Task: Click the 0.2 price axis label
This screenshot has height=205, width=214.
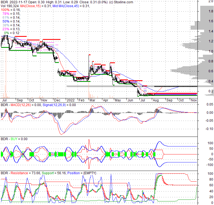Action: tap(211, 91)
